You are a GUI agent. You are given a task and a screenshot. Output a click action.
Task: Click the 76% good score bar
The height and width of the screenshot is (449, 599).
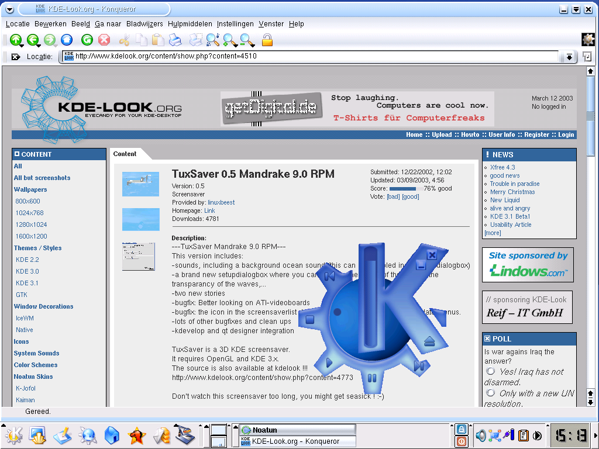click(406, 189)
